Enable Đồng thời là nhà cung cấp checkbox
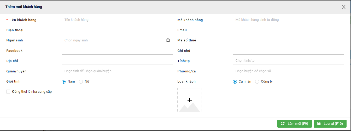This screenshot has height=131, width=351. click(8, 92)
